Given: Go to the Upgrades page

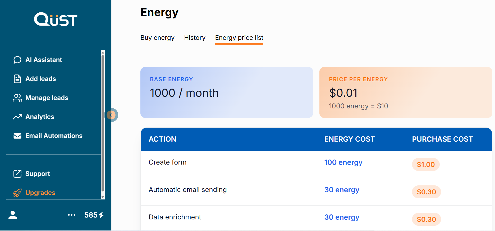Looking at the screenshot, I should click(40, 193).
